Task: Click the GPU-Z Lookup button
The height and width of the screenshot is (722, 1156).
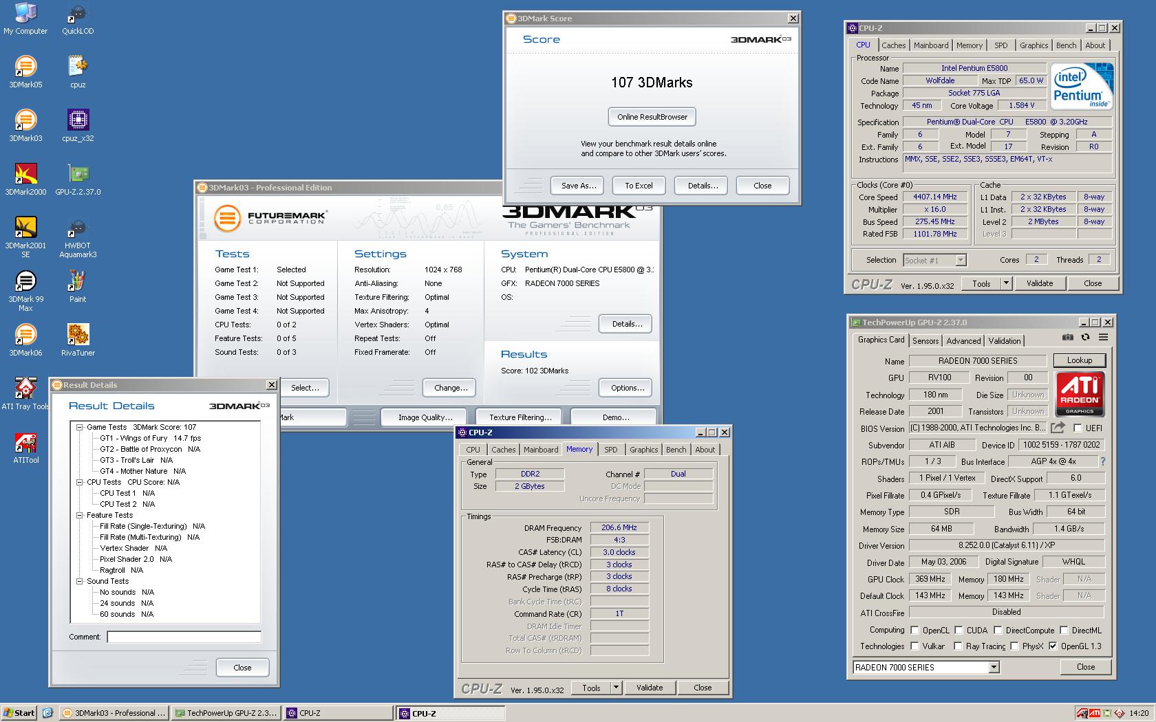Action: point(1079,360)
